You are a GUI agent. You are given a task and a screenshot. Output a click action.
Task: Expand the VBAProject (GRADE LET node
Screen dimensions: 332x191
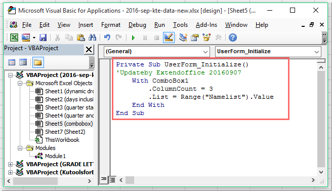pyautogui.click(x=10, y=164)
